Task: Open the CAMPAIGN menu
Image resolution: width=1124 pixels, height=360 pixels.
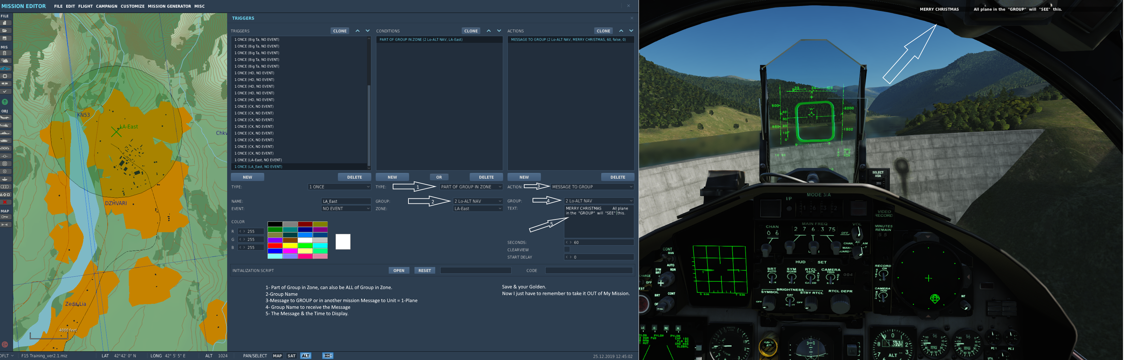Action: [106, 6]
